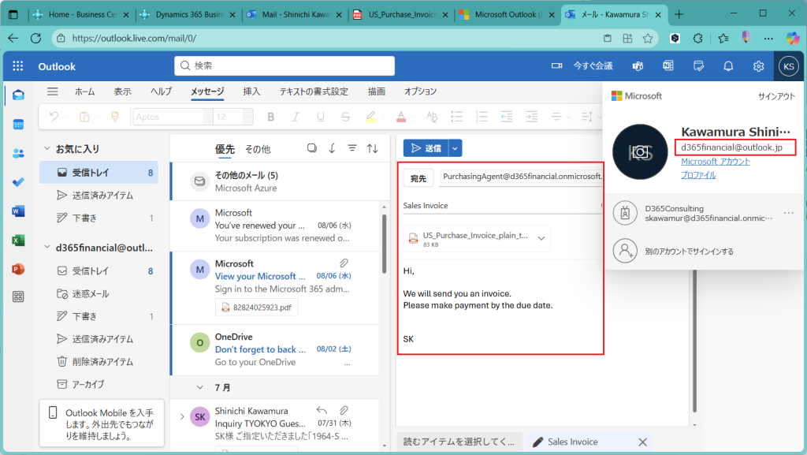Screen dimensions: 807x455
Task: Toggle italic formatting
Action: coord(296,117)
